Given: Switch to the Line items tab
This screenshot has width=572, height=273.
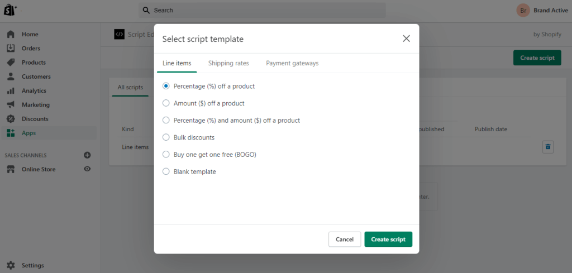Looking at the screenshot, I should [177, 63].
